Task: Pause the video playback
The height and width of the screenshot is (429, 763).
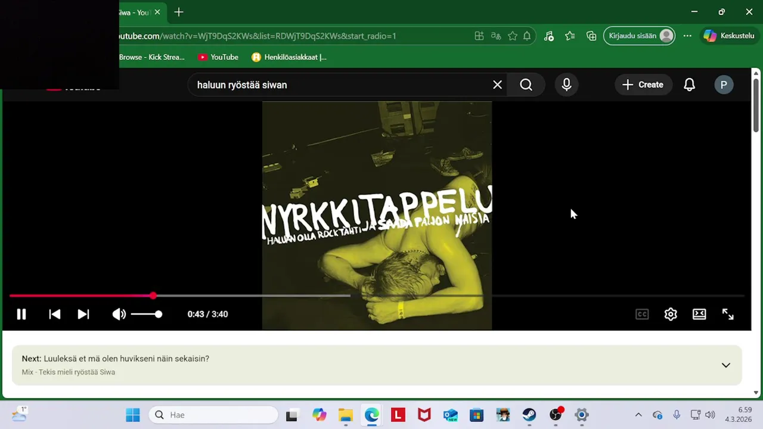Action: pyautogui.click(x=21, y=314)
